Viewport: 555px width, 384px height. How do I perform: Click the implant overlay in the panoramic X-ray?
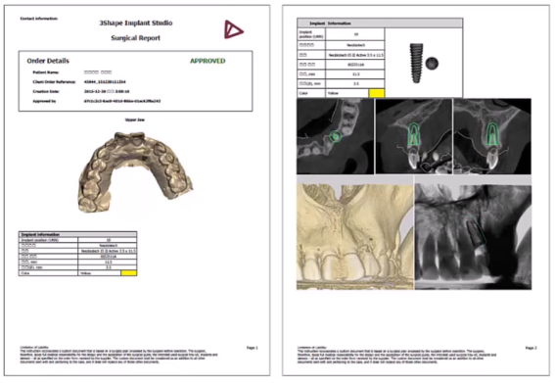click(476, 232)
